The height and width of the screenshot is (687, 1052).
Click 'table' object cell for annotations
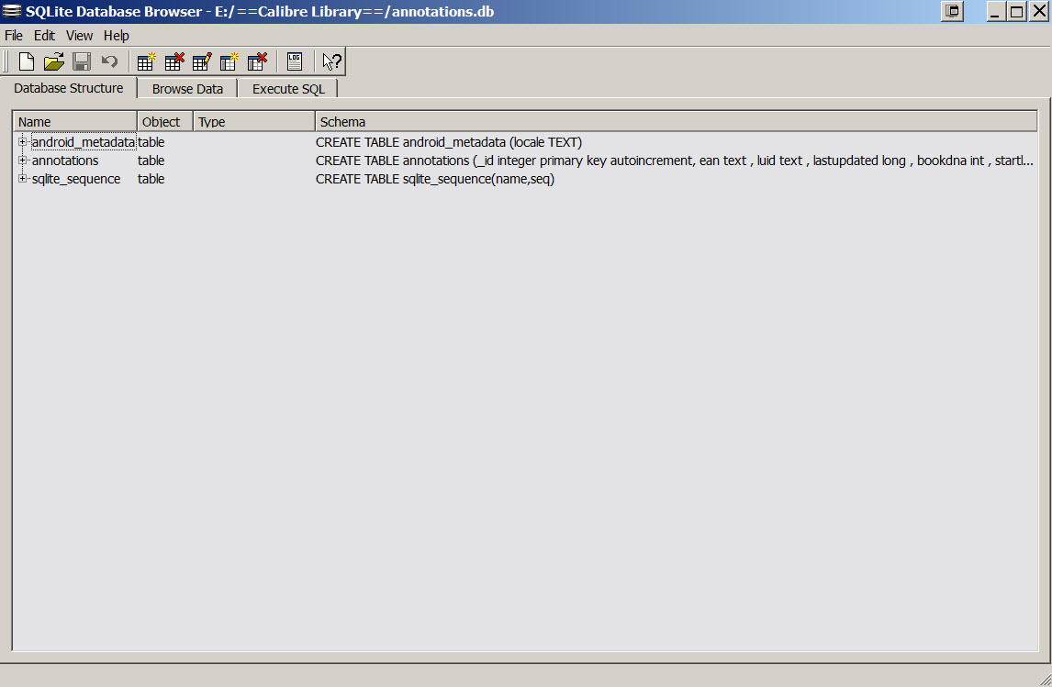pyautogui.click(x=151, y=161)
